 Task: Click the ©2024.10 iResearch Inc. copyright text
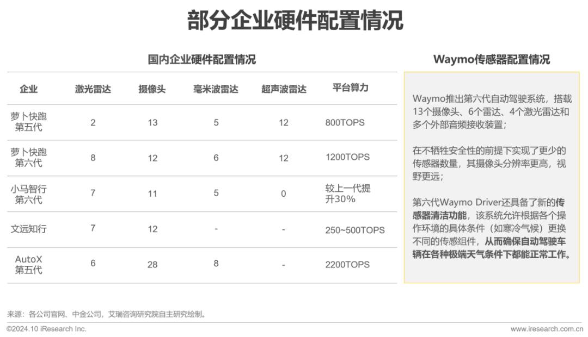46,329
